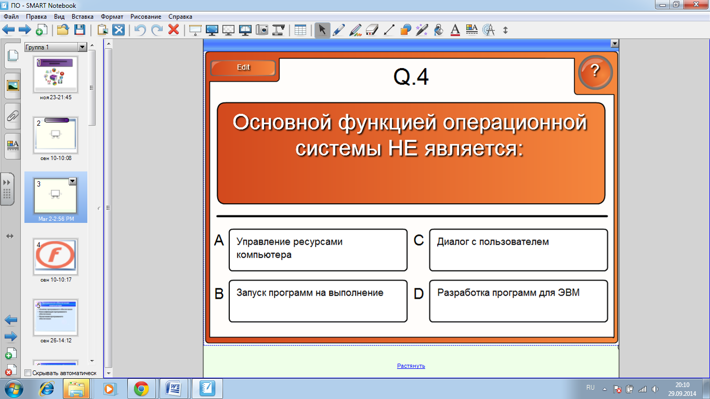This screenshot has width=710, height=399.
Task: Select the Creative Pens crayon tool
Action: click(x=356, y=30)
